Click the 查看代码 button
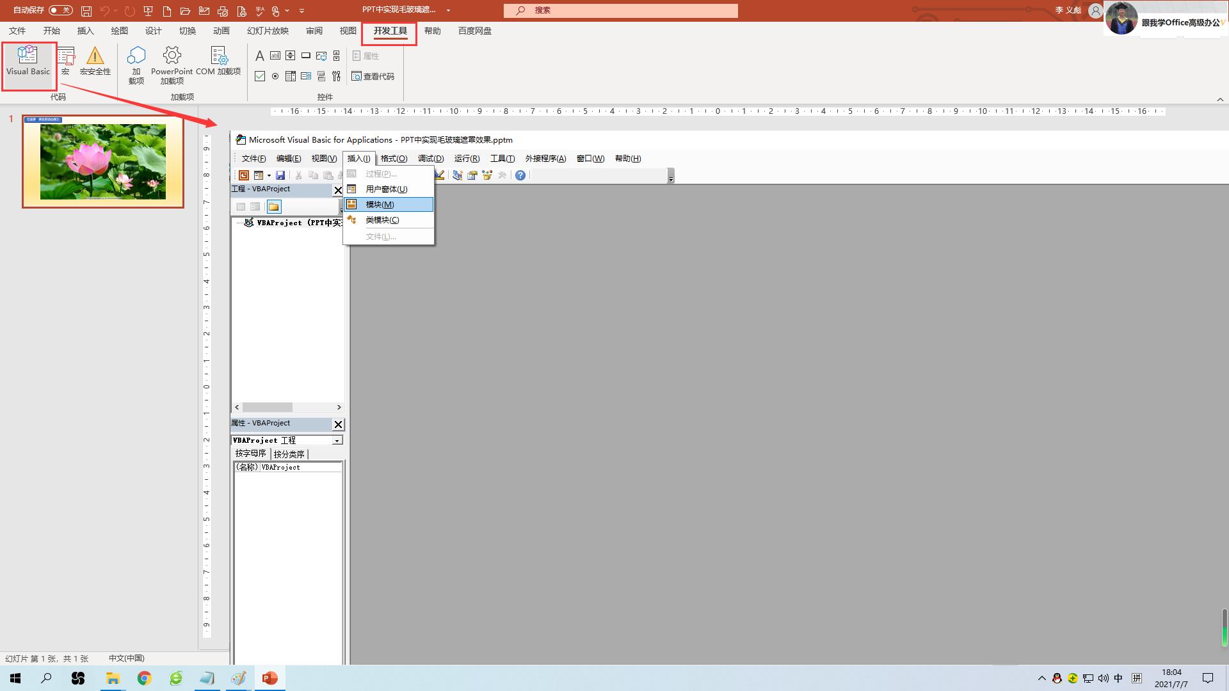 pyautogui.click(x=373, y=76)
